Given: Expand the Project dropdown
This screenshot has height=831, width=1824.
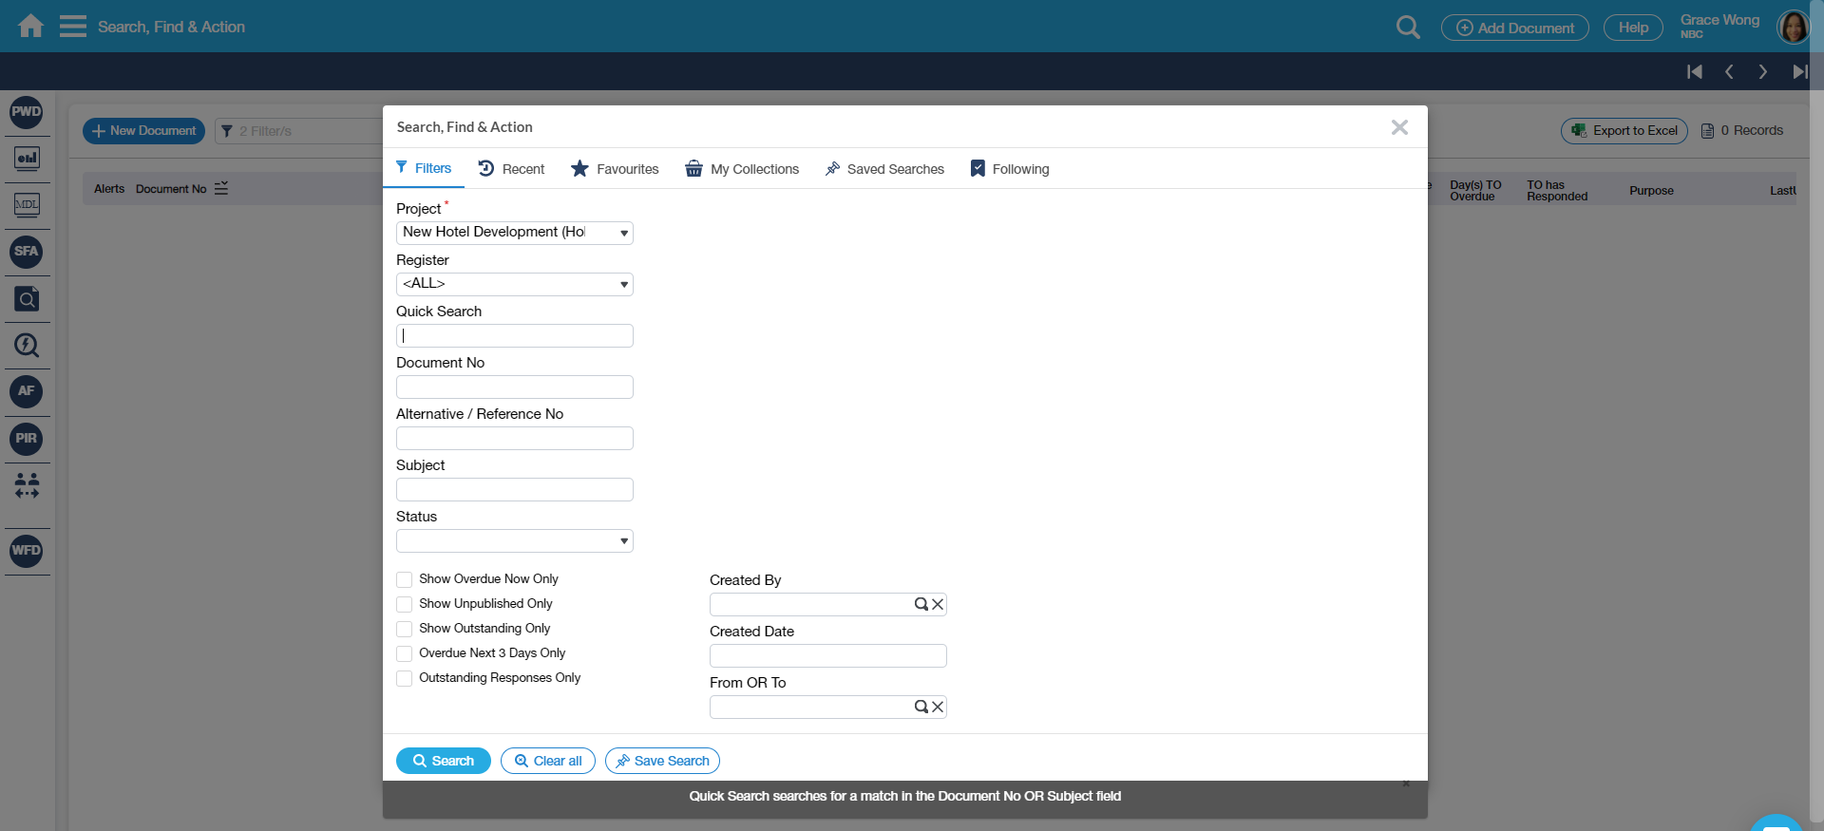Looking at the screenshot, I should click(514, 233).
